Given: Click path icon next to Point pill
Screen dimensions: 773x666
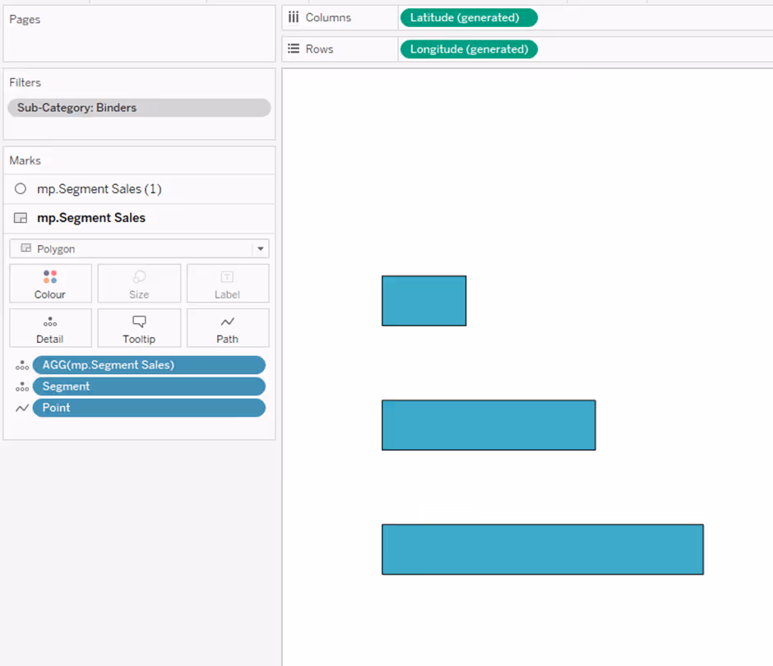Looking at the screenshot, I should pos(21,408).
